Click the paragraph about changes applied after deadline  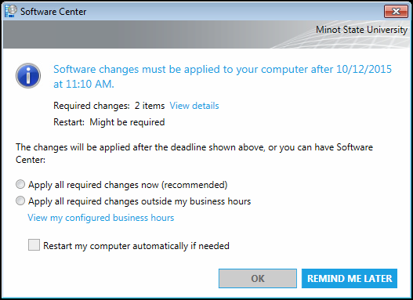point(194,154)
